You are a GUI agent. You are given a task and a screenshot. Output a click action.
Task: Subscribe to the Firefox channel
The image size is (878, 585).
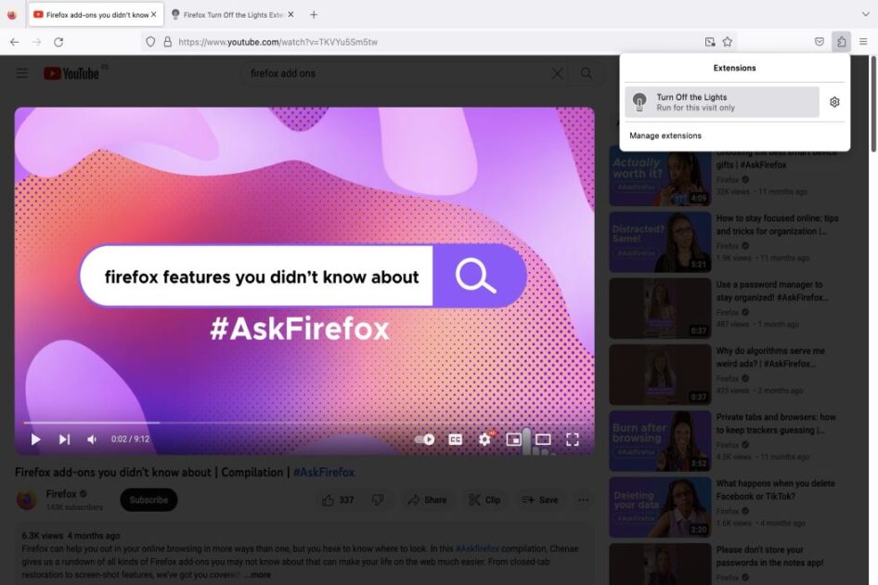point(148,500)
